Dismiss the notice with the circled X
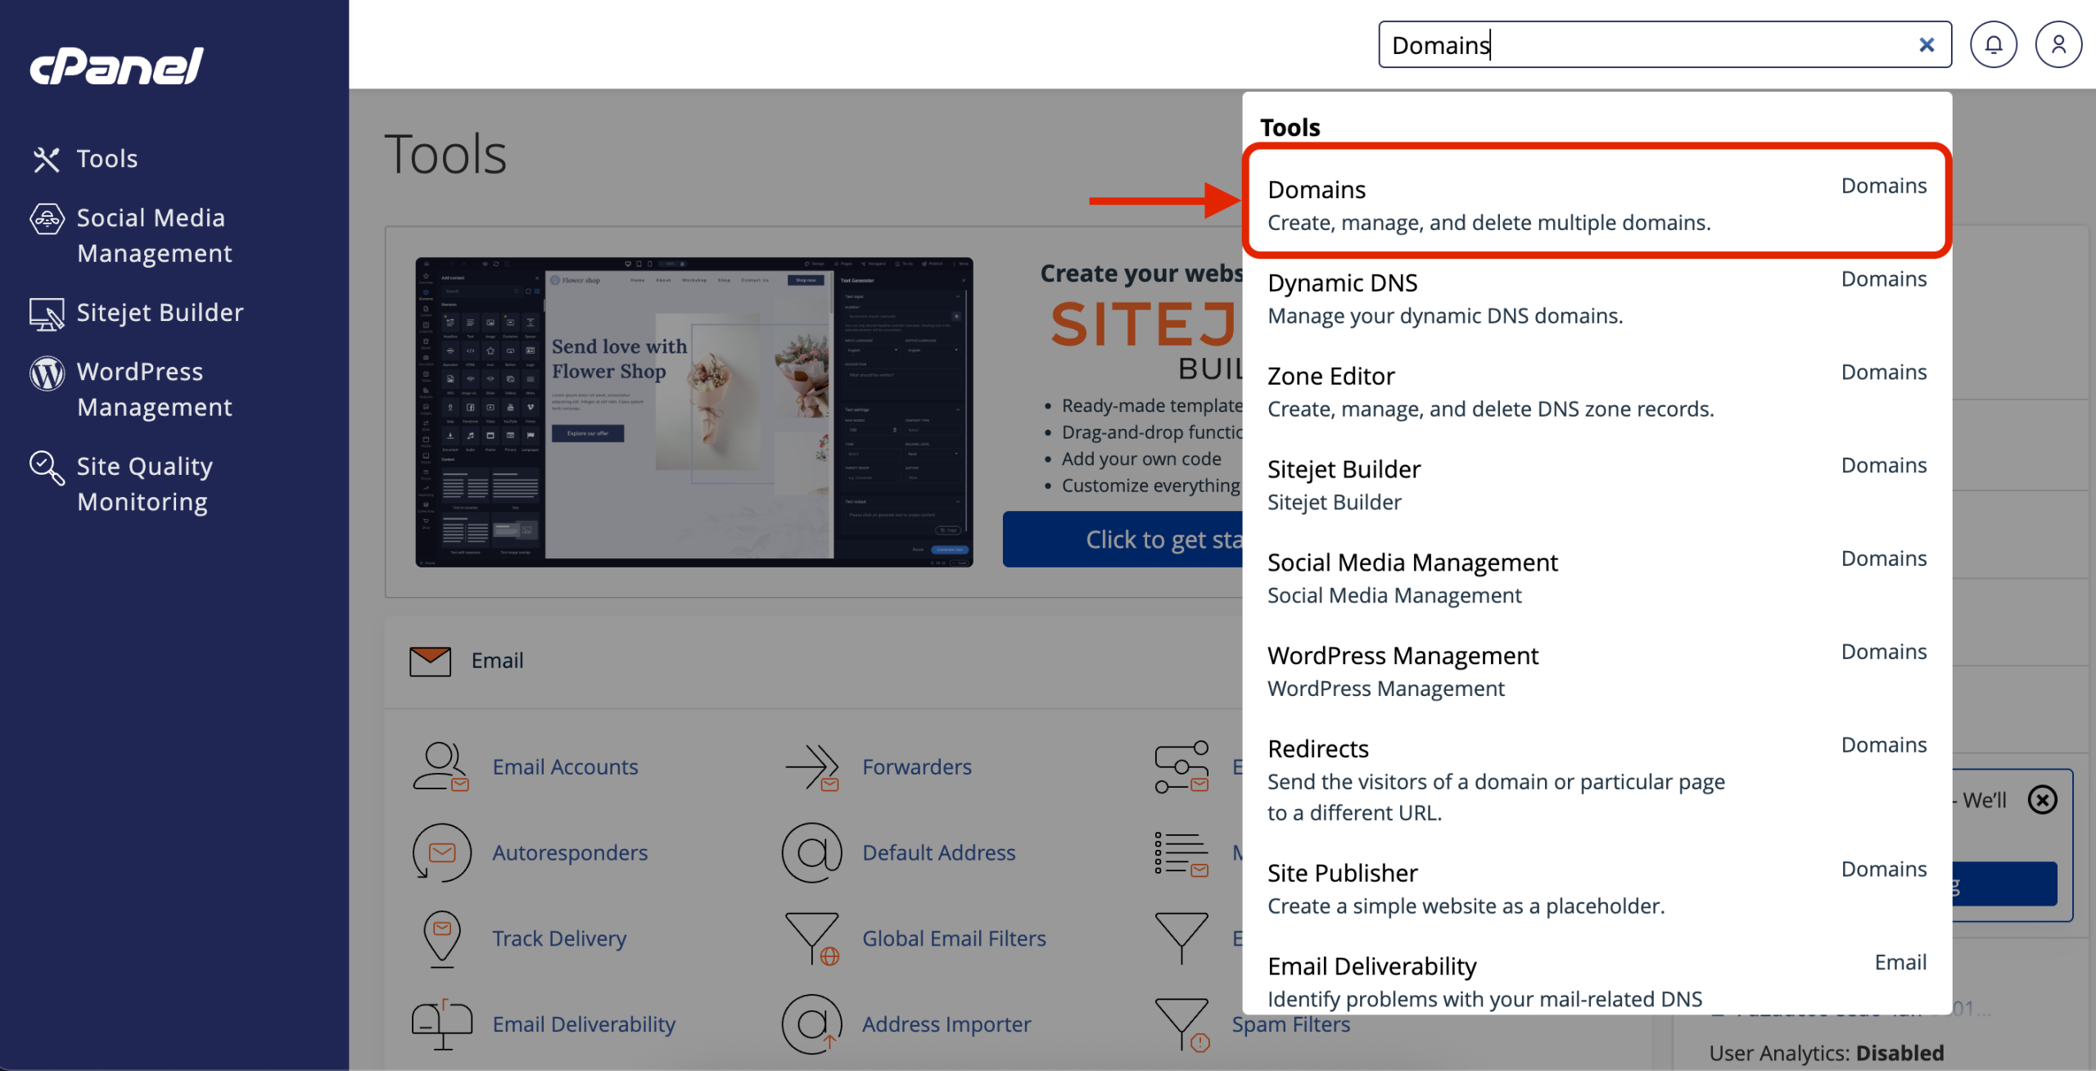Screen dimensions: 2096x1071 click(2042, 799)
